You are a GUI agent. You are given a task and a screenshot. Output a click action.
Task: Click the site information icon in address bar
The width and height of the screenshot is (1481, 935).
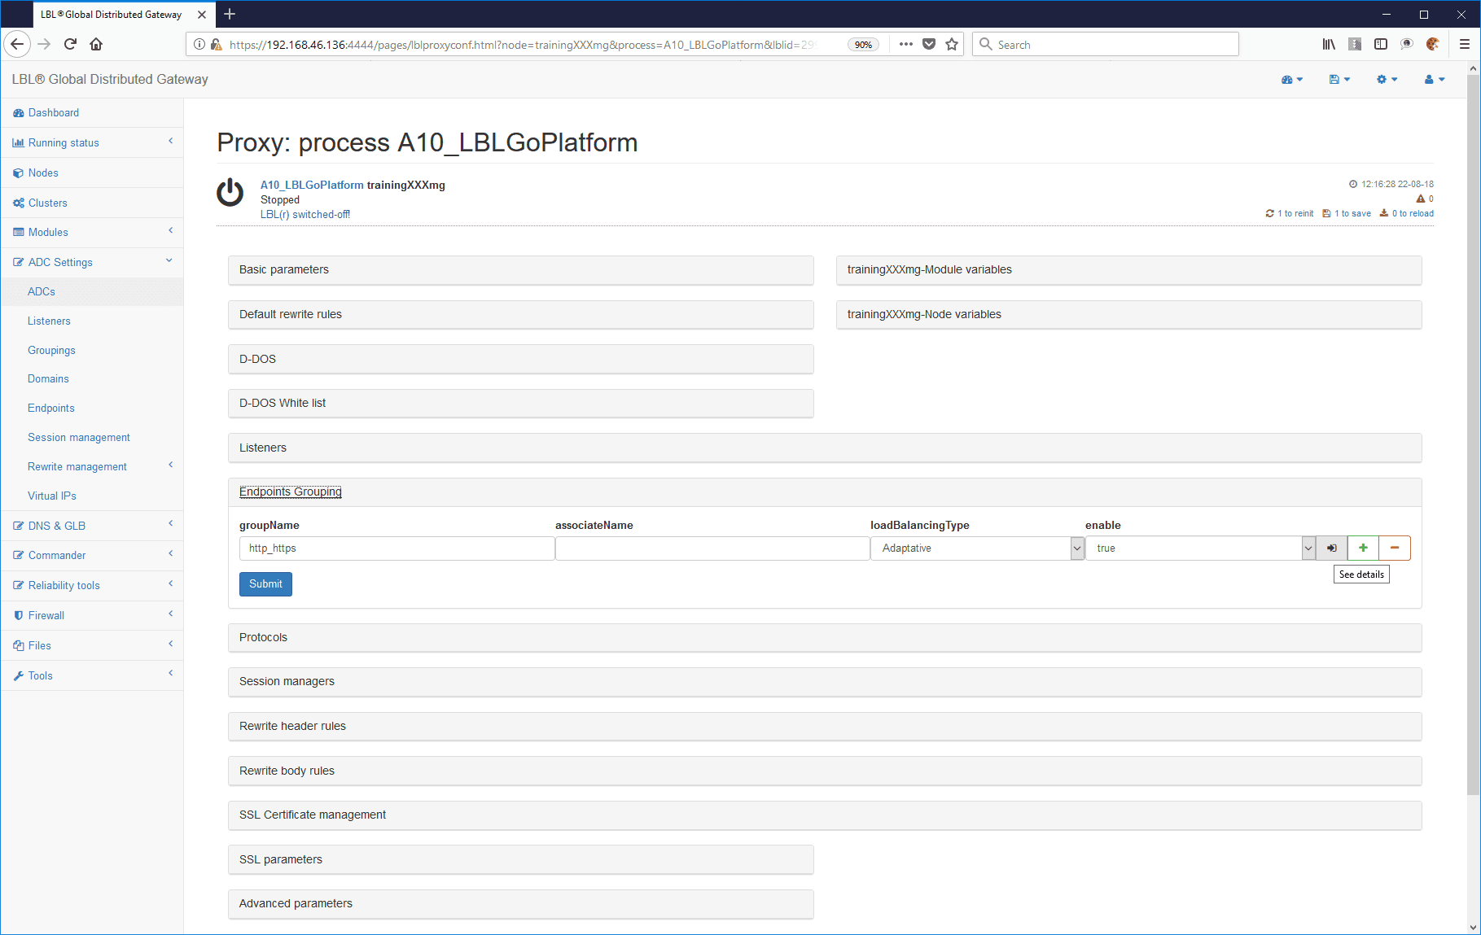(x=199, y=44)
